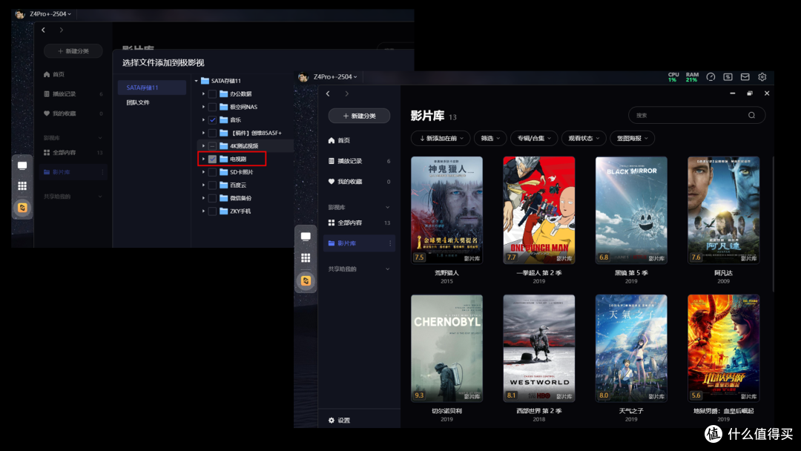The height and width of the screenshot is (451, 801).
Task: Select SATA存储11 source in file dialog
Action: pyautogui.click(x=152, y=88)
